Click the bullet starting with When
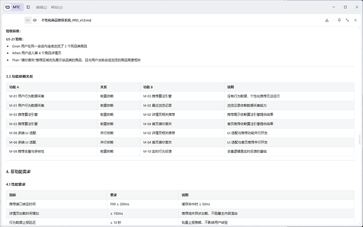 coord(37,53)
